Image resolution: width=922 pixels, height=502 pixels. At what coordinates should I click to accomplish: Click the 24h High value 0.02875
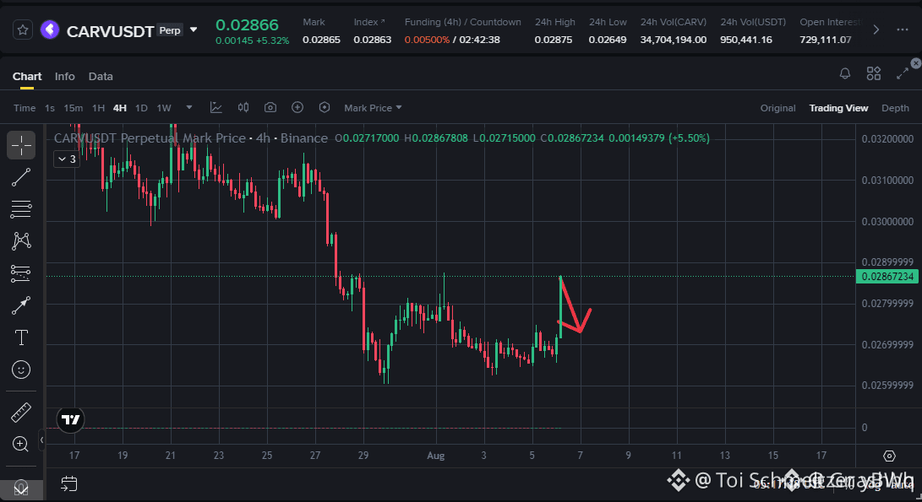pyautogui.click(x=554, y=40)
